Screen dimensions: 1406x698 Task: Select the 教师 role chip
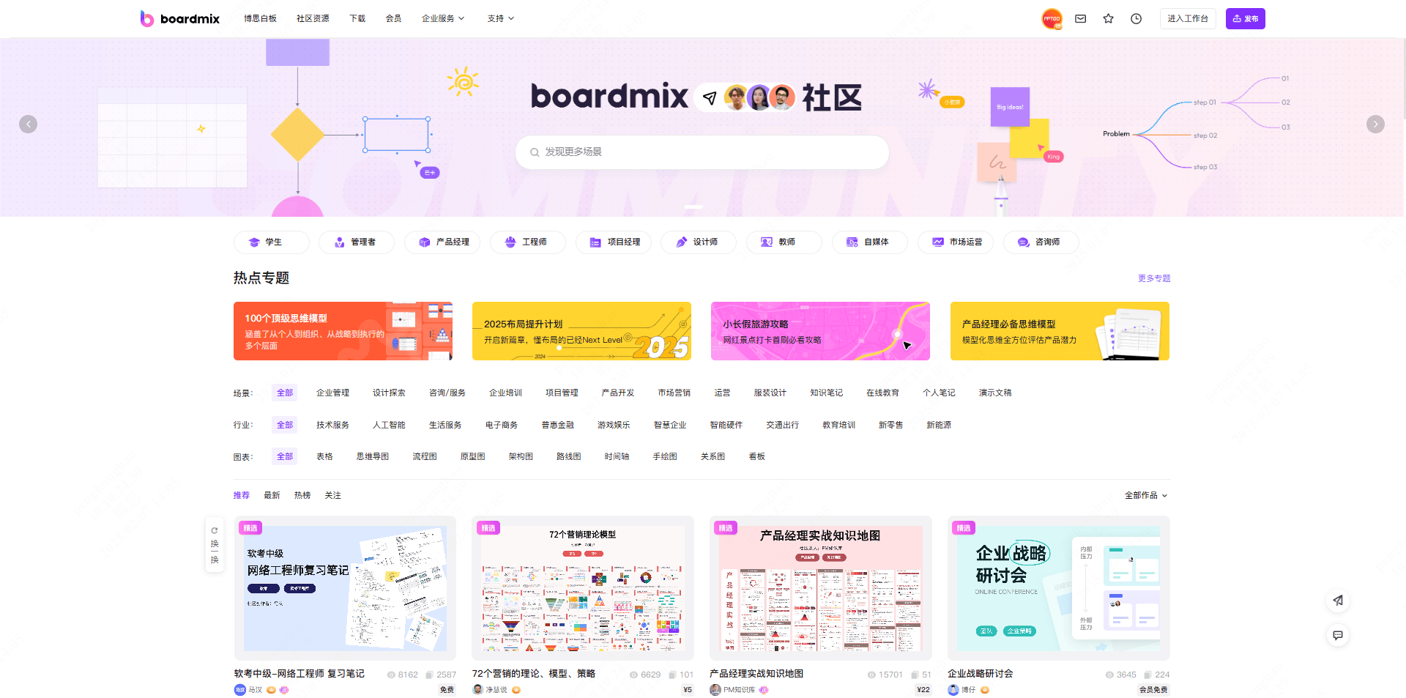pyautogui.click(x=784, y=242)
